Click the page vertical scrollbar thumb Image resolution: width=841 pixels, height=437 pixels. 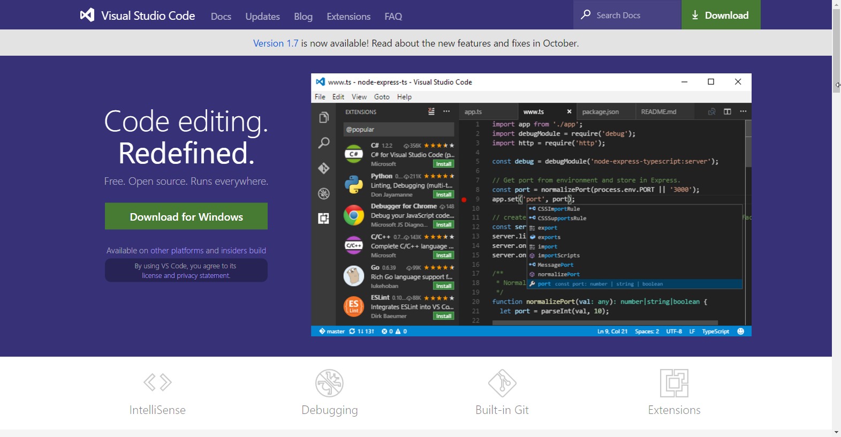coord(836,51)
